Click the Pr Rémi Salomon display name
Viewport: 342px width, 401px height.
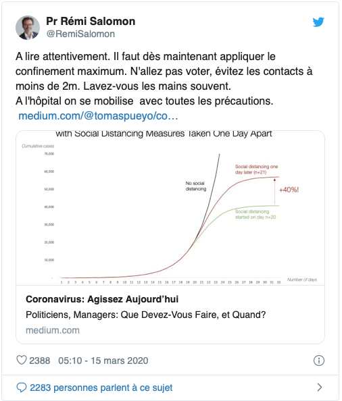point(91,21)
